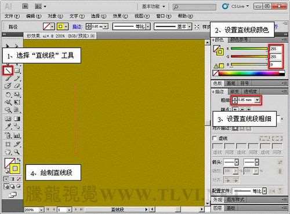Click the R value input field
This screenshot has height=214, width=290.
tap(275, 49)
